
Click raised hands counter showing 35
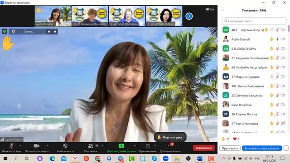[x=226, y=139]
